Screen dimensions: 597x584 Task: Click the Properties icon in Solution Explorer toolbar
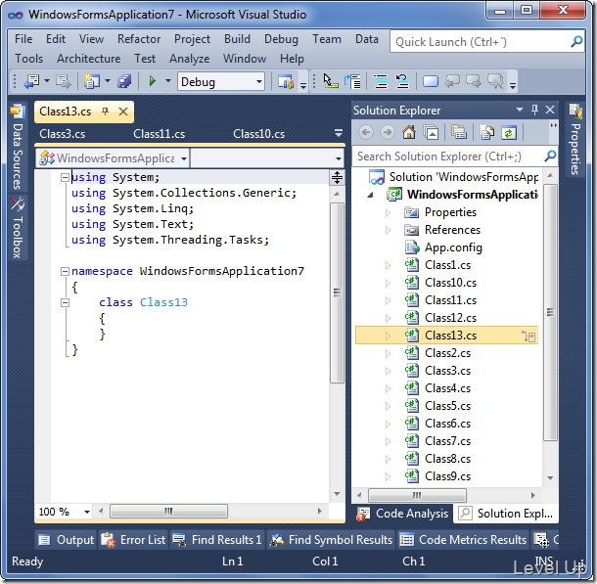click(x=459, y=132)
